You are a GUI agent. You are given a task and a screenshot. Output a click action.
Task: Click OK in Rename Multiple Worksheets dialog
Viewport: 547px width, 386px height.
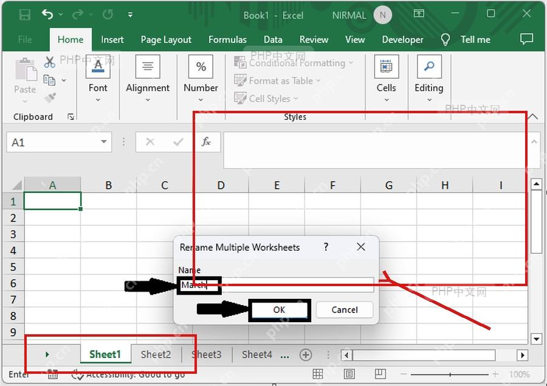(279, 310)
